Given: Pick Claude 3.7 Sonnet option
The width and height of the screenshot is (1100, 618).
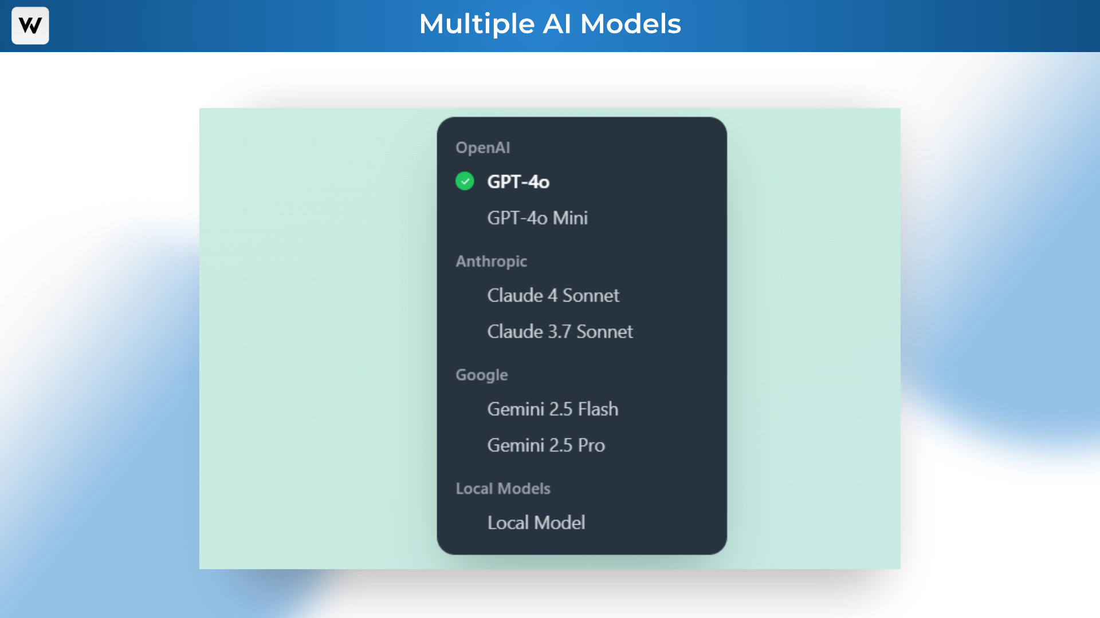Looking at the screenshot, I should pyautogui.click(x=560, y=332).
